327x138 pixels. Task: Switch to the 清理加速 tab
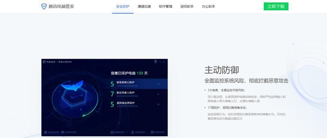click(x=144, y=7)
